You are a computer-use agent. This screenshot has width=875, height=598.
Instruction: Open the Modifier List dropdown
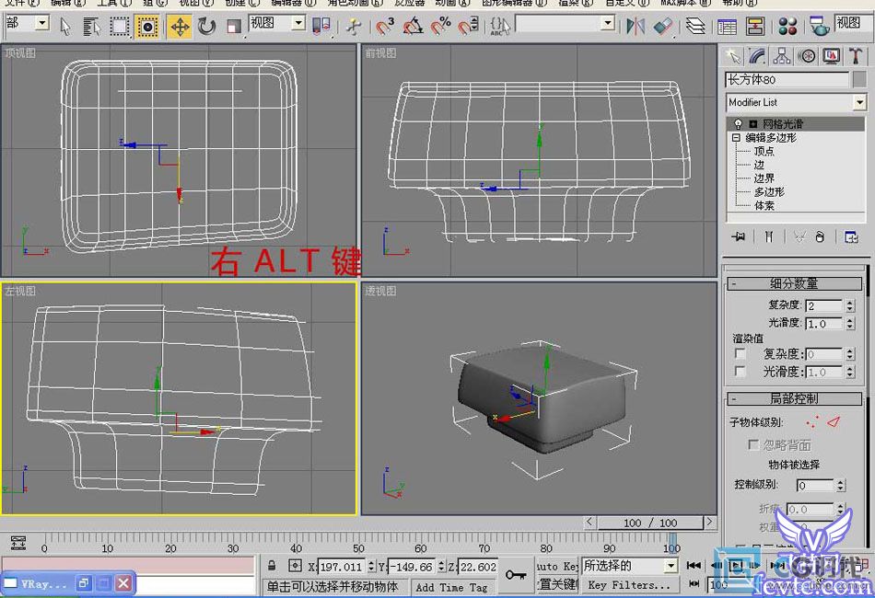[x=859, y=102]
